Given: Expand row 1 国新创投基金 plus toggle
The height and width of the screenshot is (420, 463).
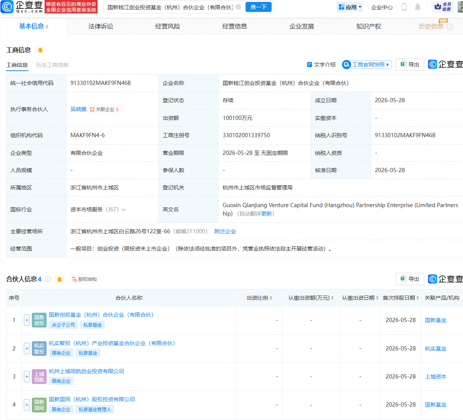Looking at the screenshot, I should 27,320.
